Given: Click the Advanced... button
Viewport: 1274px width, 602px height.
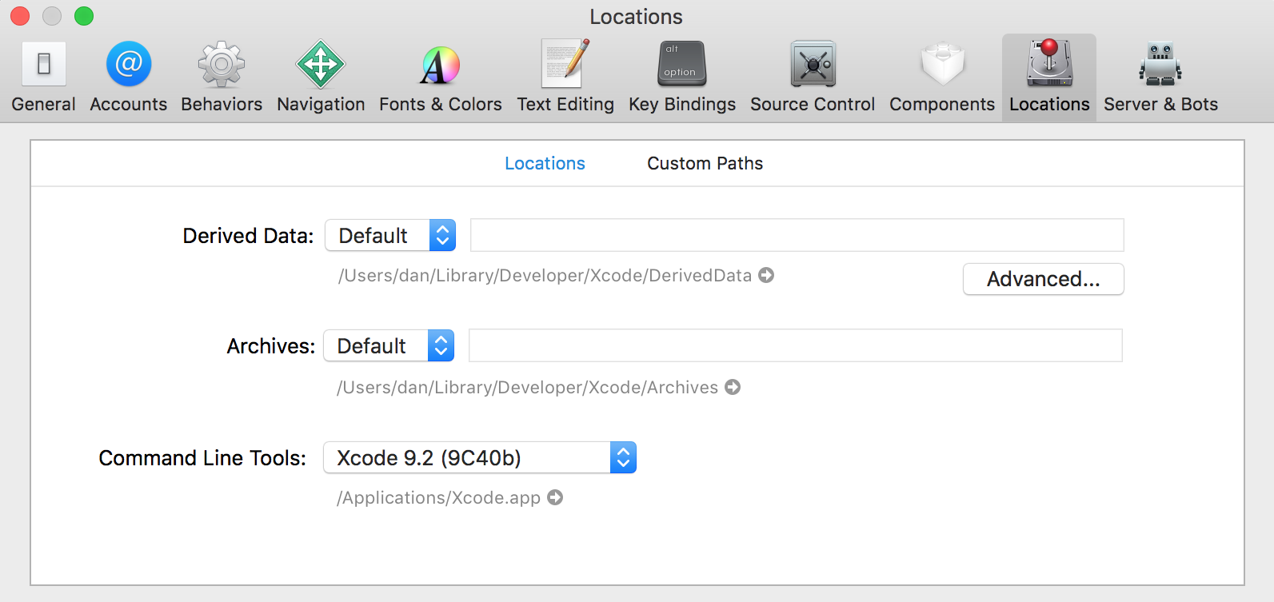Looking at the screenshot, I should point(1043,279).
